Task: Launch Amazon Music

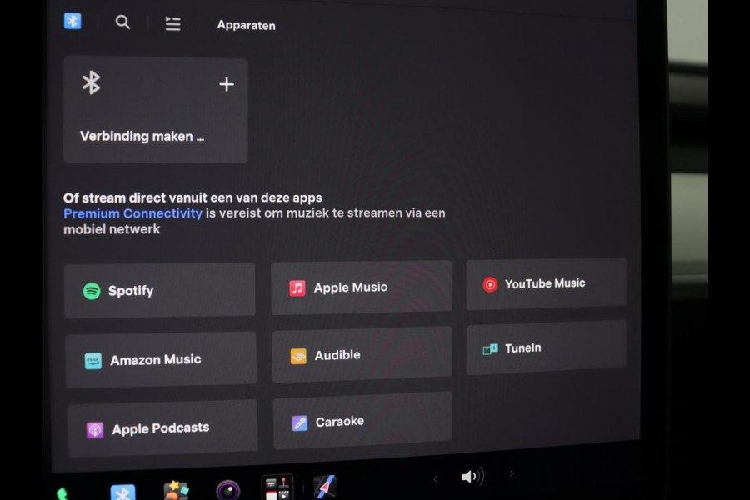Action: click(161, 359)
